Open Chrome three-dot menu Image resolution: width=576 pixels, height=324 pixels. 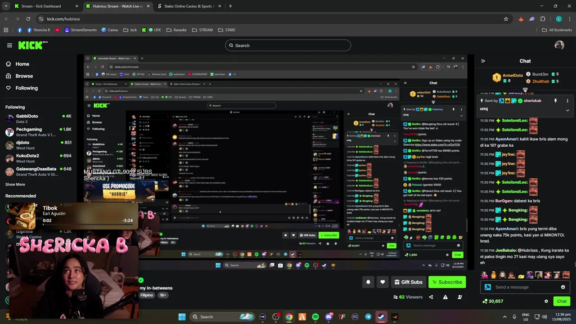tap(569, 19)
